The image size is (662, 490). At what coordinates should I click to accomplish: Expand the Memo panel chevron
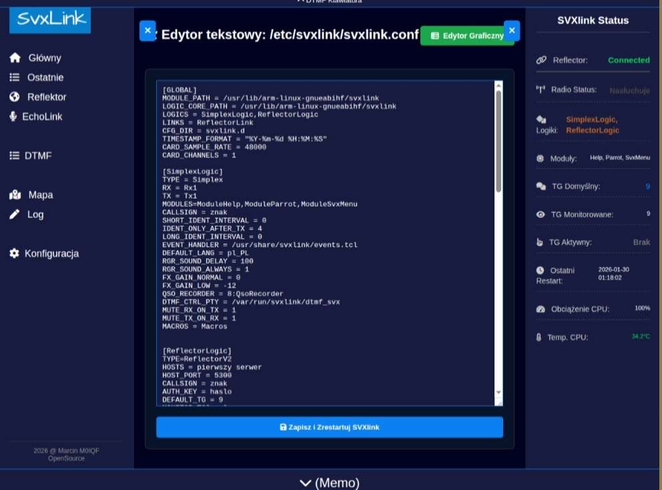coord(306,483)
